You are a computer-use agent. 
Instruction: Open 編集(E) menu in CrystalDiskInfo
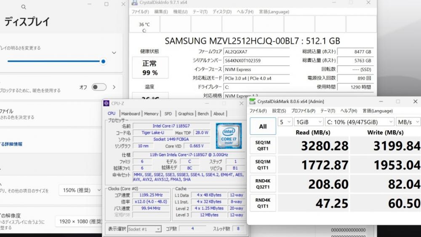pyautogui.click(x=161, y=12)
